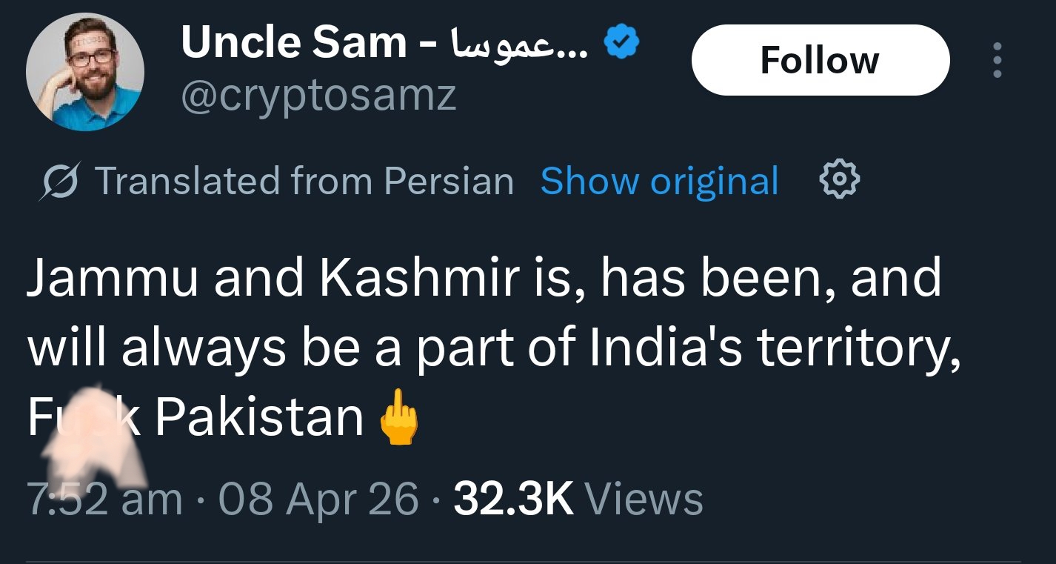This screenshot has height=564, width=1056.
Task: Click the Uncle Sam display name
Action: pyautogui.click(x=293, y=43)
